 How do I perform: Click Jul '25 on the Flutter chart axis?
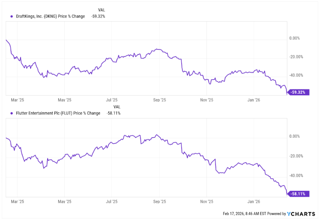click(x=112, y=202)
